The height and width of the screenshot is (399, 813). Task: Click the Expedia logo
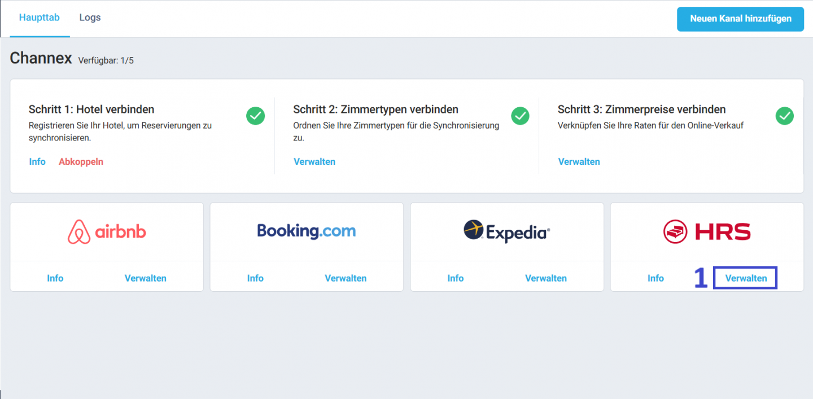[x=507, y=231]
